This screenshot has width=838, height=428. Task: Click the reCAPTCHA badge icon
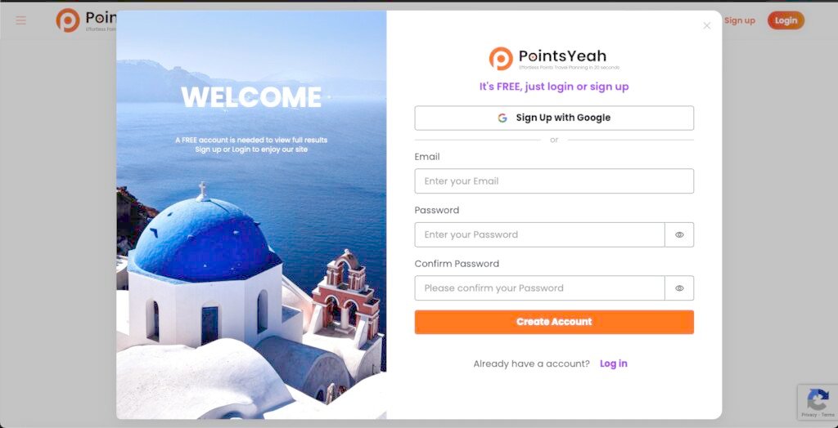tap(818, 399)
